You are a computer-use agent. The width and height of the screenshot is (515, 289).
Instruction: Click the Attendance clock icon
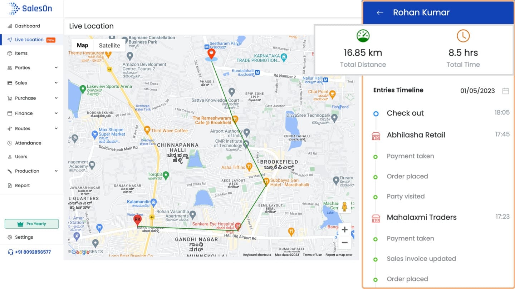pyautogui.click(x=10, y=143)
